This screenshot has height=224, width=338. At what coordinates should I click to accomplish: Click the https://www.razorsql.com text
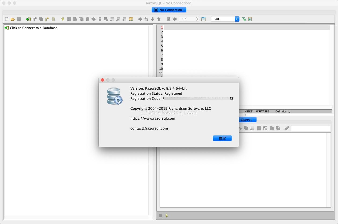coord(153,118)
